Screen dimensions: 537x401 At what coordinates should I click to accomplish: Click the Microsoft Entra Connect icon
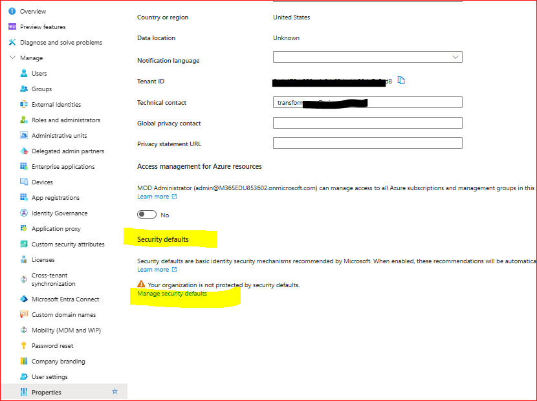24,299
